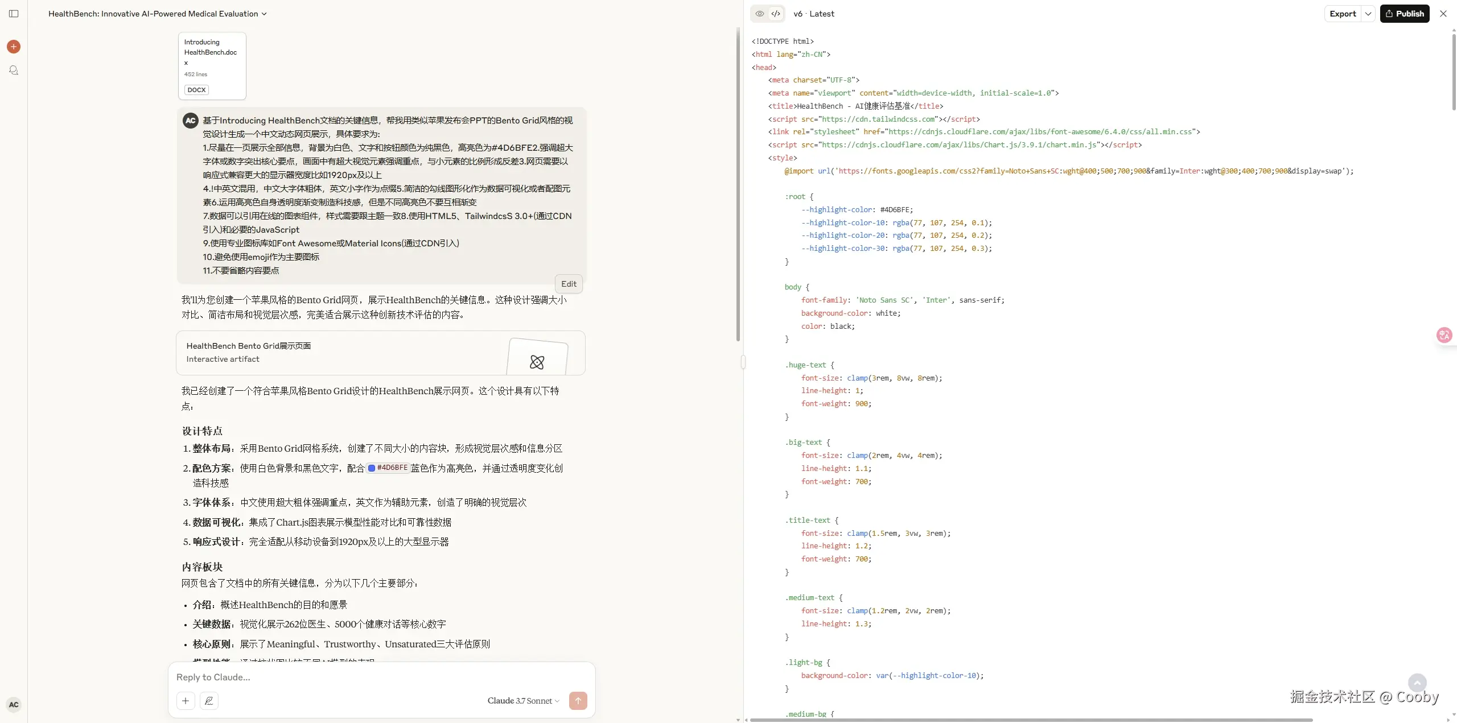Screen dimensions: 1457x723
Task: Switch artifact to preview with eye toggle
Action: coord(759,13)
